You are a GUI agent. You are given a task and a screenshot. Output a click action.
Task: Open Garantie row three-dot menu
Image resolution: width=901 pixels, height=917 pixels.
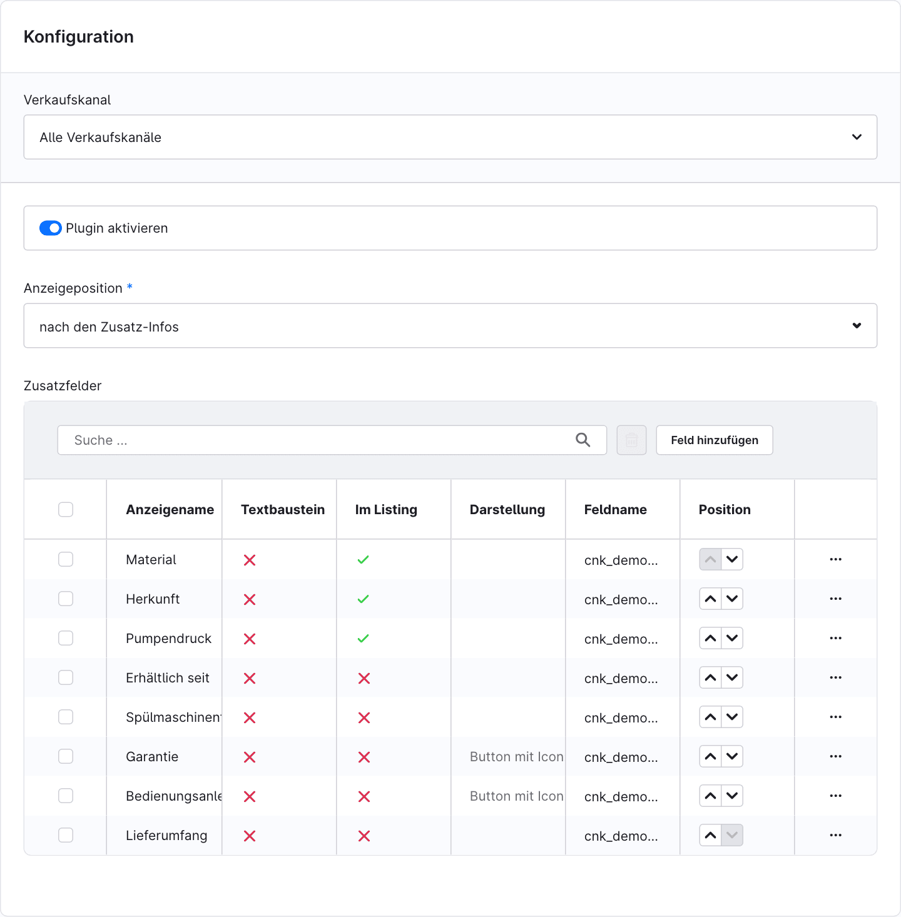(x=835, y=756)
